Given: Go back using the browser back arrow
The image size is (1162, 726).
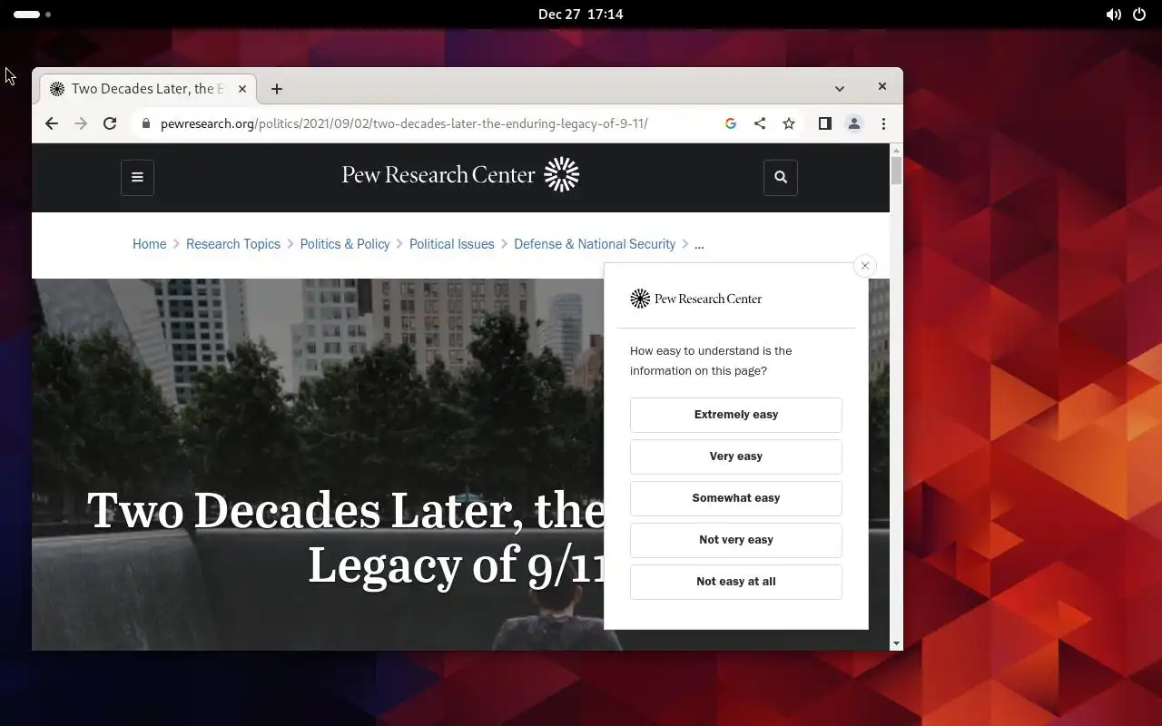Looking at the screenshot, I should tap(52, 123).
